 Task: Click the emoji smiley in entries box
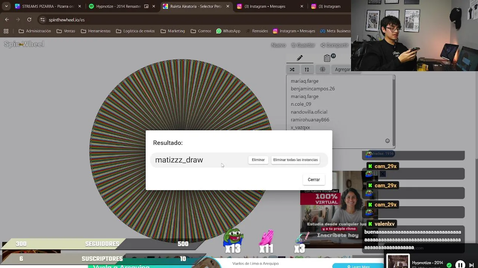pyautogui.click(x=387, y=141)
